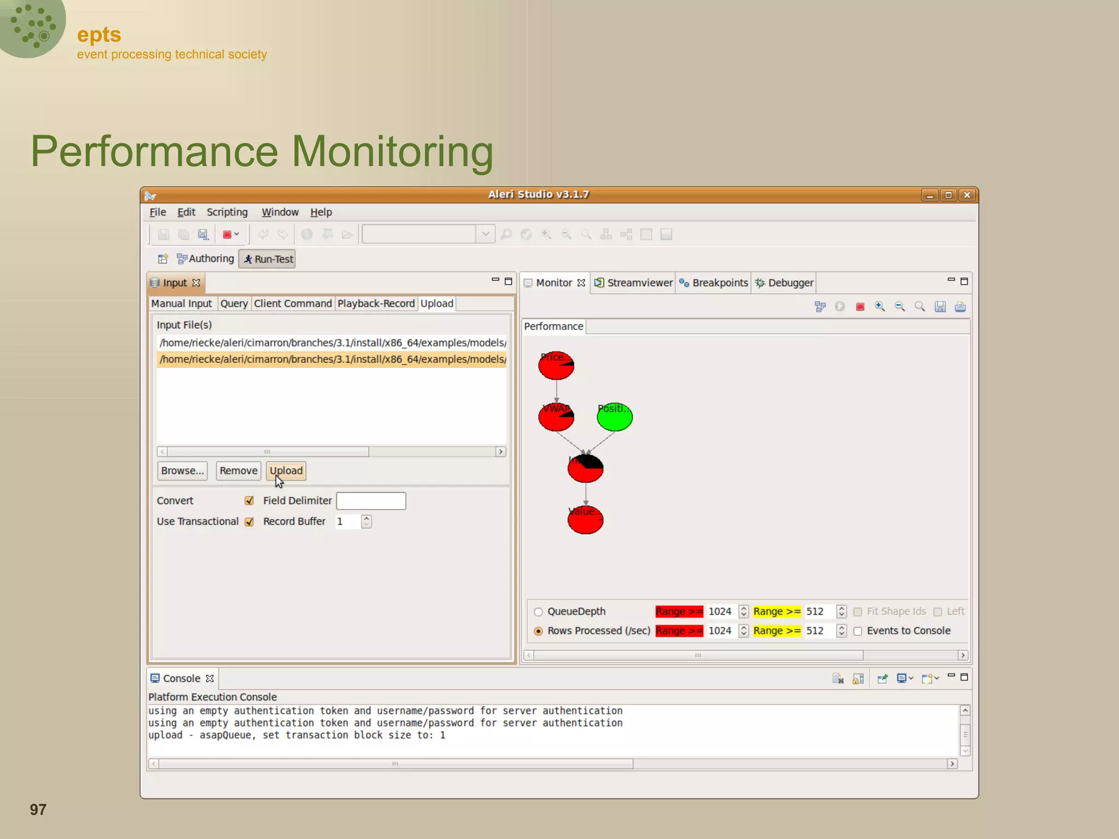Click the yellow Range >= swatch for QueueDepth

coord(777,612)
